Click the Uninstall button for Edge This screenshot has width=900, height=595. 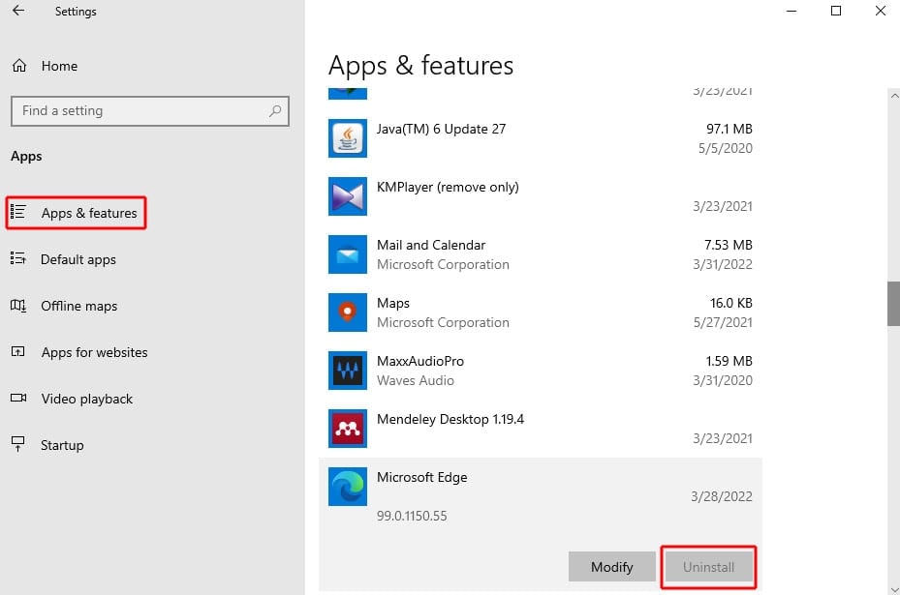click(708, 567)
